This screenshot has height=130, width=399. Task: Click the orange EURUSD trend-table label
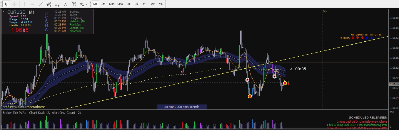345,38
